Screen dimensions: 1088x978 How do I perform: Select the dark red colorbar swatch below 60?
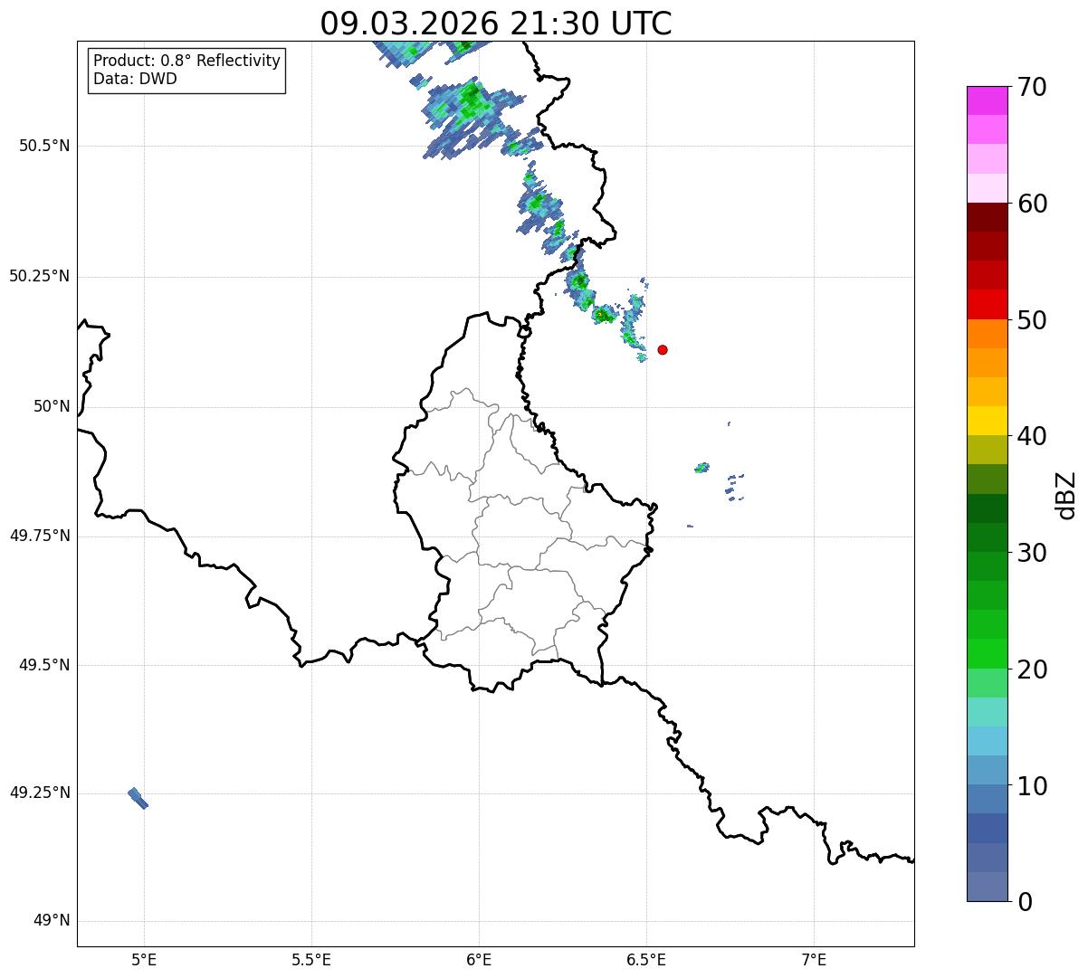(x=988, y=217)
